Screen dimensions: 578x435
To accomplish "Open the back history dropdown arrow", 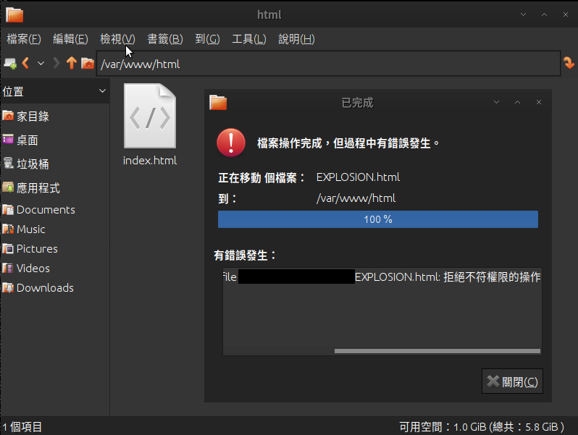I will (x=41, y=64).
